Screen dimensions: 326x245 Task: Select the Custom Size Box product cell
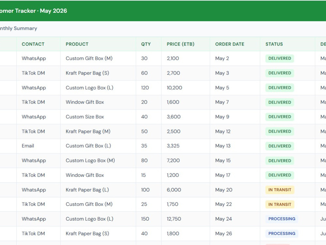(98, 117)
